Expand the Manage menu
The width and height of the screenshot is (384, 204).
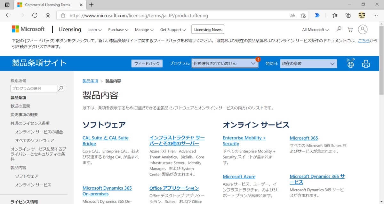144,30
